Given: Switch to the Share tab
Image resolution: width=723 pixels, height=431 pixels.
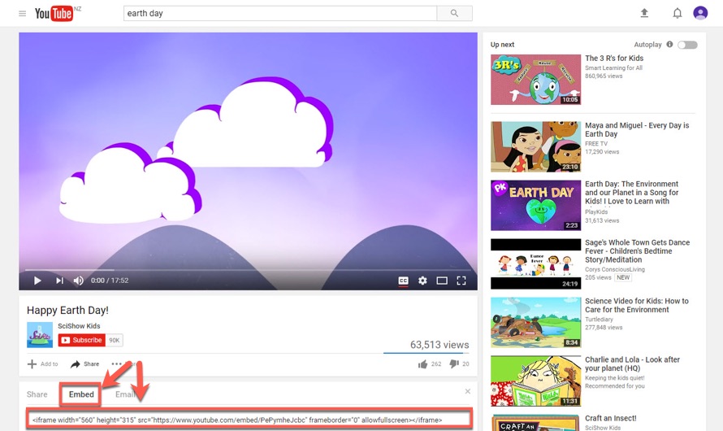Looking at the screenshot, I should (x=37, y=394).
